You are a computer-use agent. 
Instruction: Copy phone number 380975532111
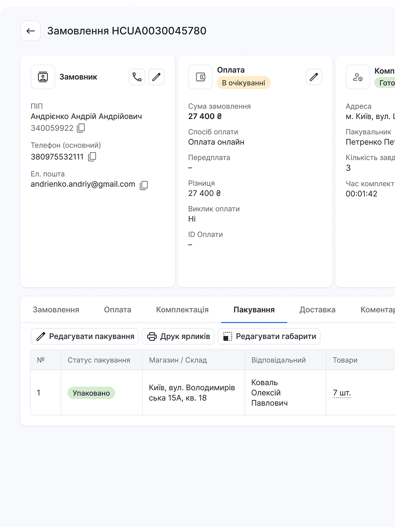(92, 157)
